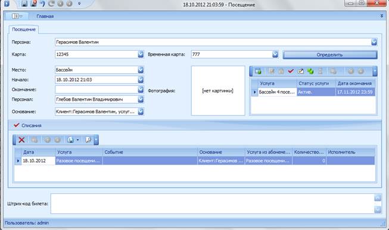Click the add new service window icon
Viewport: 389px width, 230px height.
[258, 72]
